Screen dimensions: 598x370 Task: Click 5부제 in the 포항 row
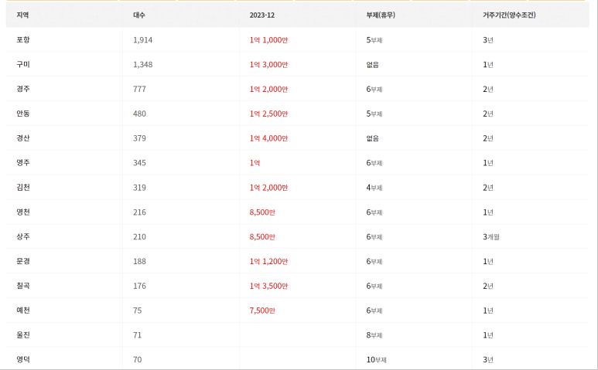(x=374, y=40)
